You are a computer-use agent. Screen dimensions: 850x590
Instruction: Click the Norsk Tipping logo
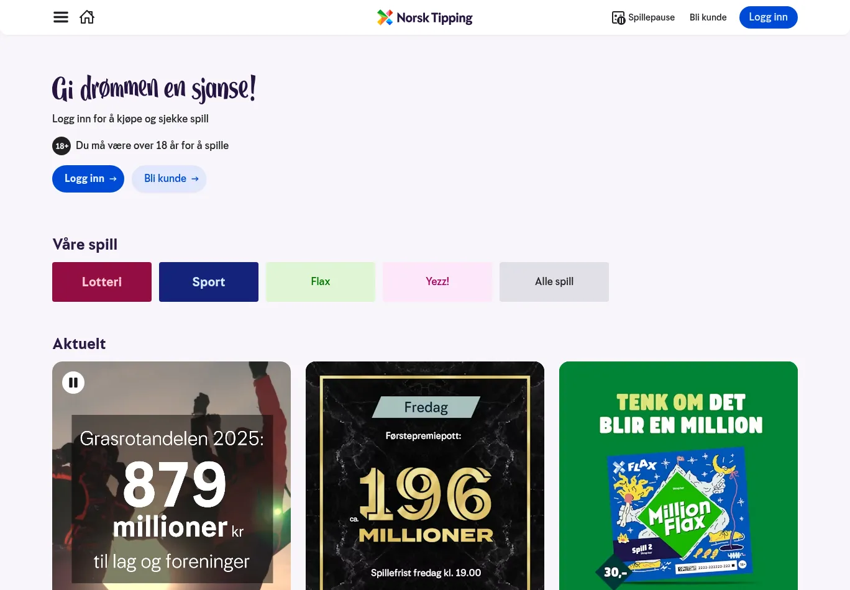click(x=425, y=17)
